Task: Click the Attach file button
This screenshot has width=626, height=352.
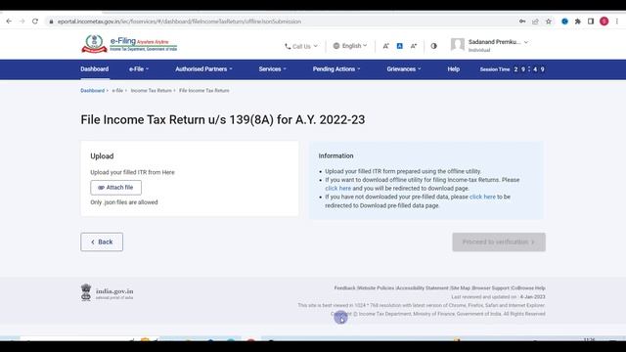Action: point(115,188)
